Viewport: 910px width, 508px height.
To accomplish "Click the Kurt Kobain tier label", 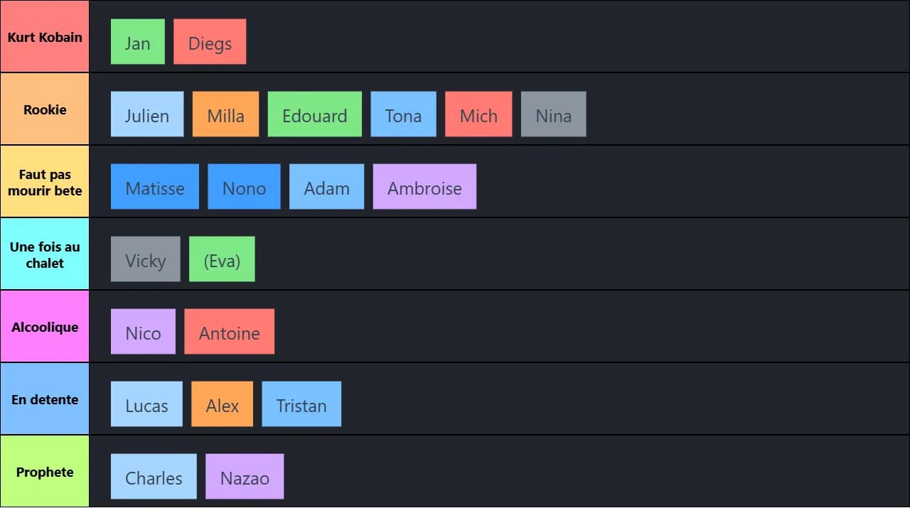I will coord(45,37).
